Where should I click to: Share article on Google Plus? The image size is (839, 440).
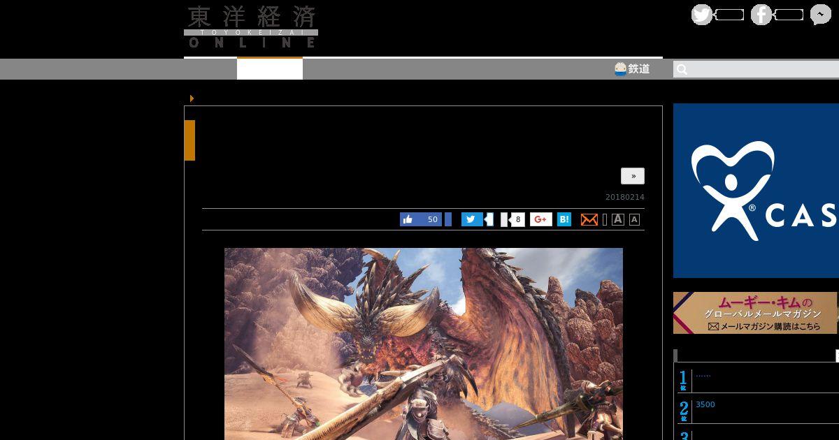(x=541, y=219)
